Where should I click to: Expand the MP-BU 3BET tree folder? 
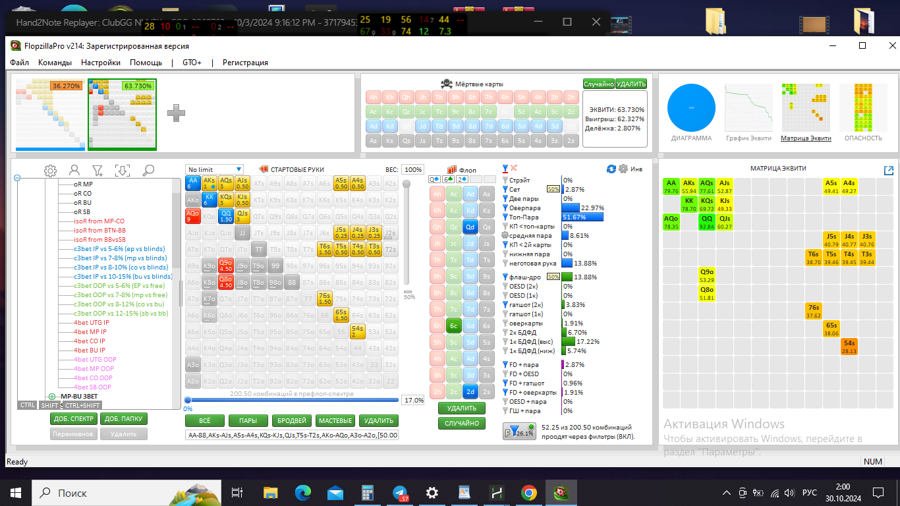pyautogui.click(x=52, y=397)
